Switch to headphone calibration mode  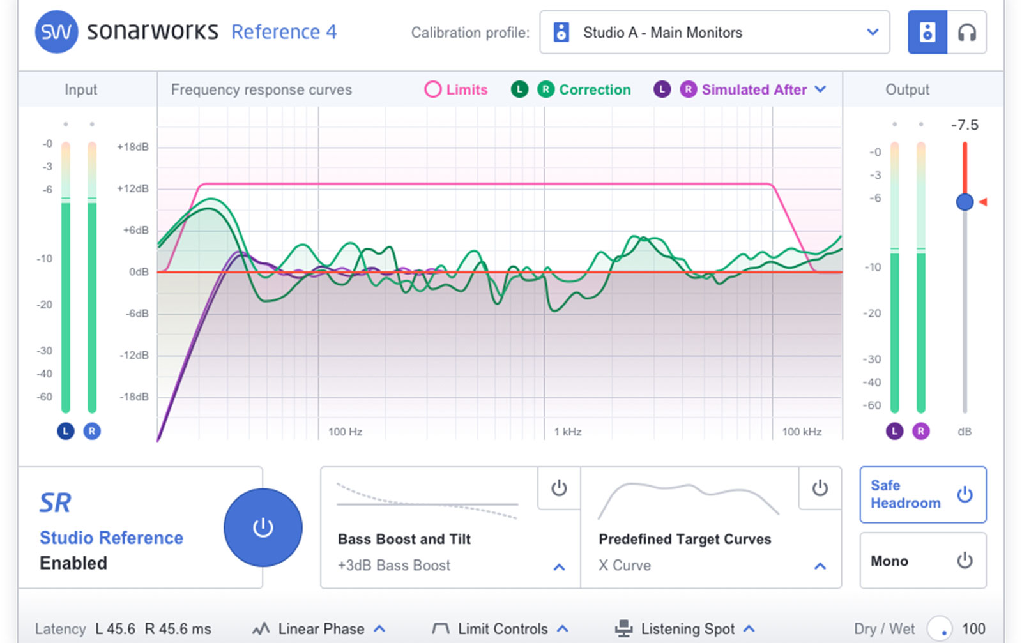[967, 32]
